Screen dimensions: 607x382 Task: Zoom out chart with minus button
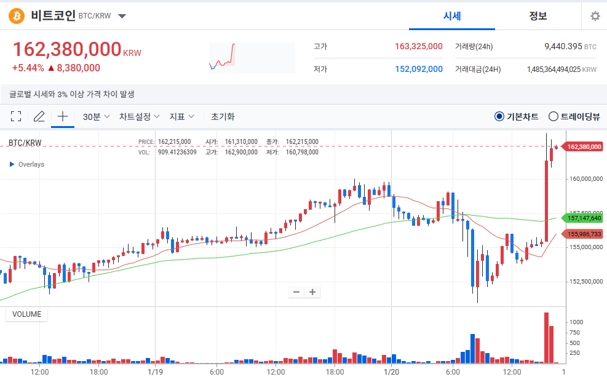pyautogui.click(x=296, y=292)
